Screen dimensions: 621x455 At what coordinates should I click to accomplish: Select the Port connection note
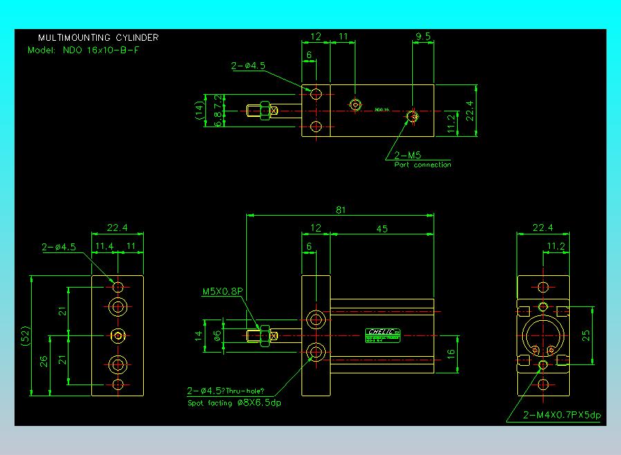pyautogui.click(x=423, y=165)
